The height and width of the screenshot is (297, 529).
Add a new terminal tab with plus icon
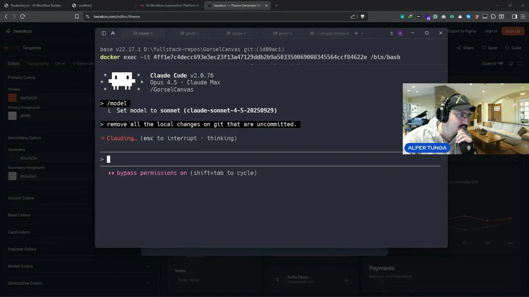[x=356, y=33]
